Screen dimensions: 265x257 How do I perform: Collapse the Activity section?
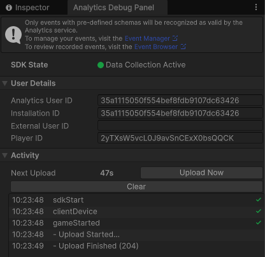click(5, 156)
